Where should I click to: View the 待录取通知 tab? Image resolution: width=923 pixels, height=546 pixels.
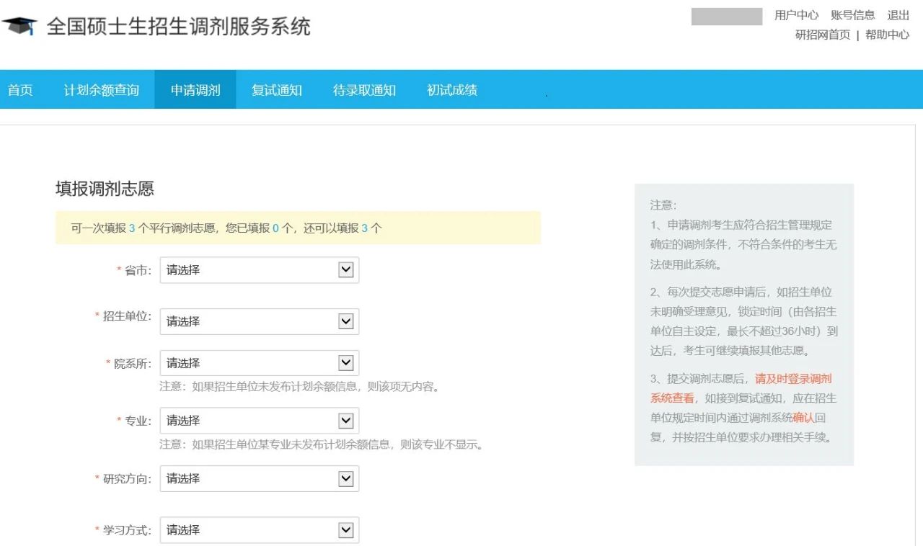(364, 90)
